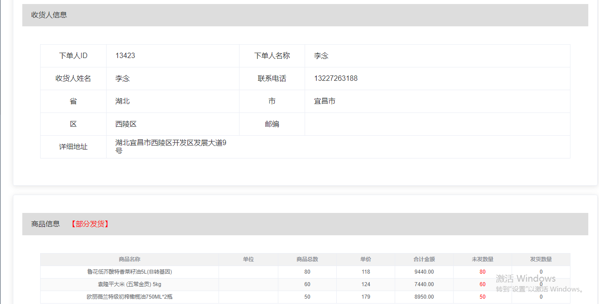The width and height of the screenshot is (599, 304).
Task: Click the 收货人信息 section header
Action: [49, 15]
